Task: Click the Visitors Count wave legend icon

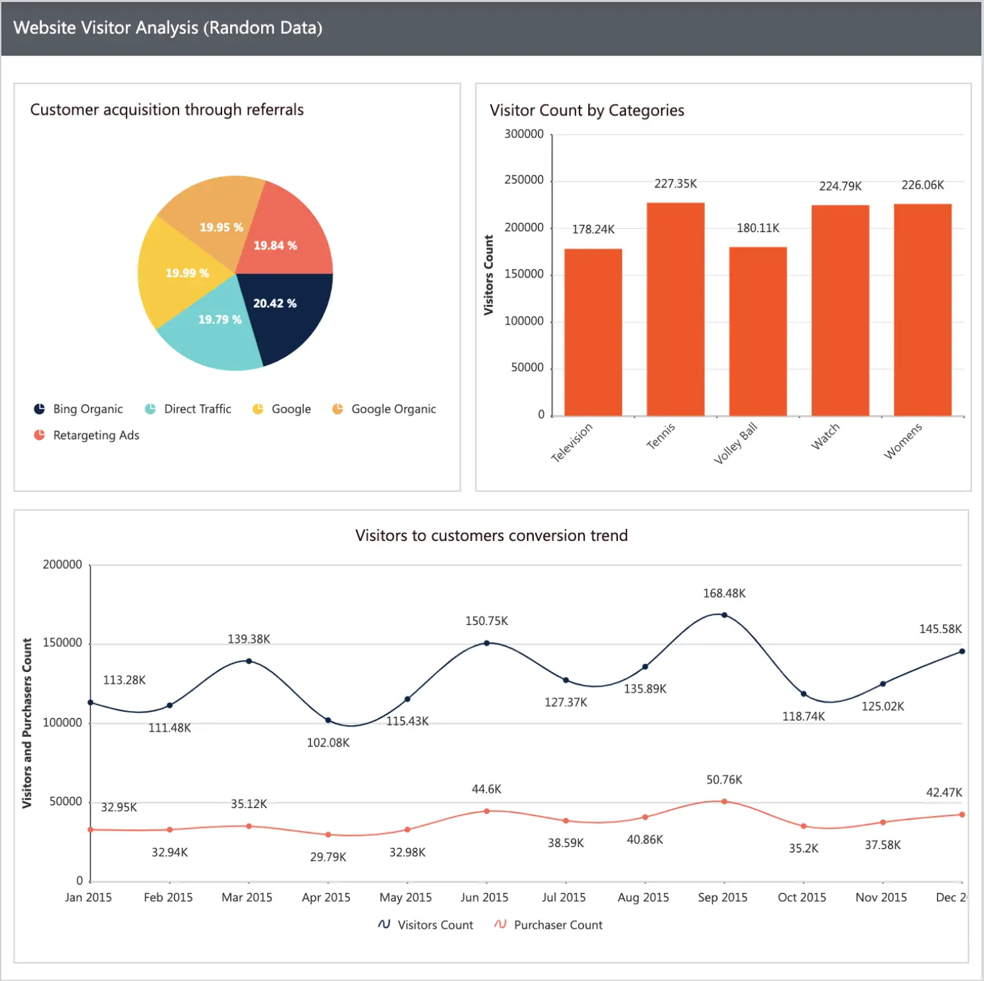Action: [x=385, y=924]
